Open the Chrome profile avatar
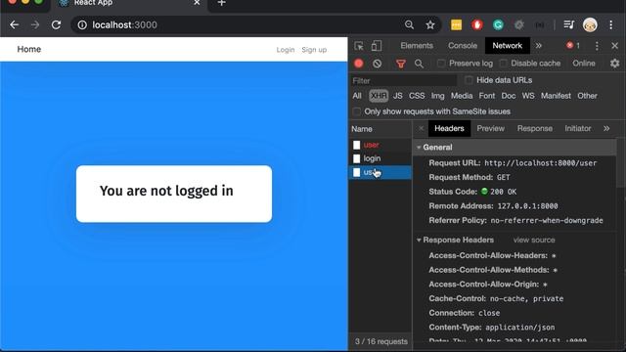626x352 pixels. click(x=590, y=24)
